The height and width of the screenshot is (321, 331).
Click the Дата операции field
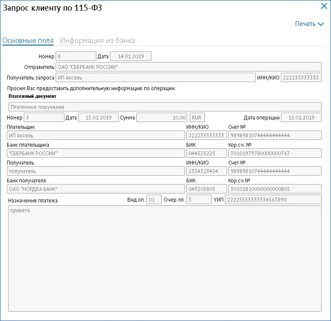pyautogui.click(x=301, y=117)
